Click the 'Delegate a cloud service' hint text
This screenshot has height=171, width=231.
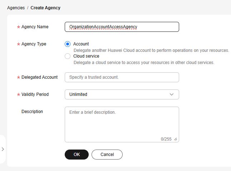point(144,63)
